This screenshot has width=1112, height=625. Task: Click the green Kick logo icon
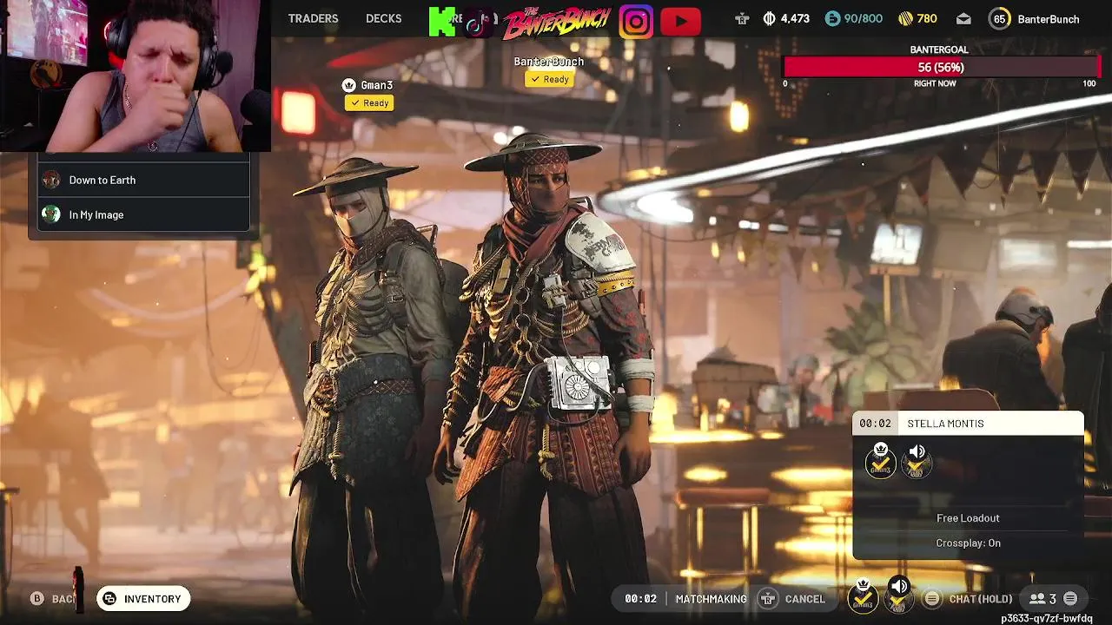click(442, 21)
